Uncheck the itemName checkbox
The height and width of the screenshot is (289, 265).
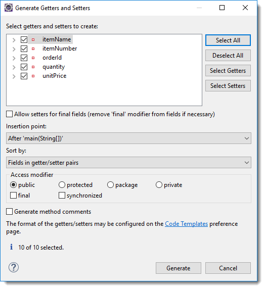pyautogui.click(x=24, y=39)
